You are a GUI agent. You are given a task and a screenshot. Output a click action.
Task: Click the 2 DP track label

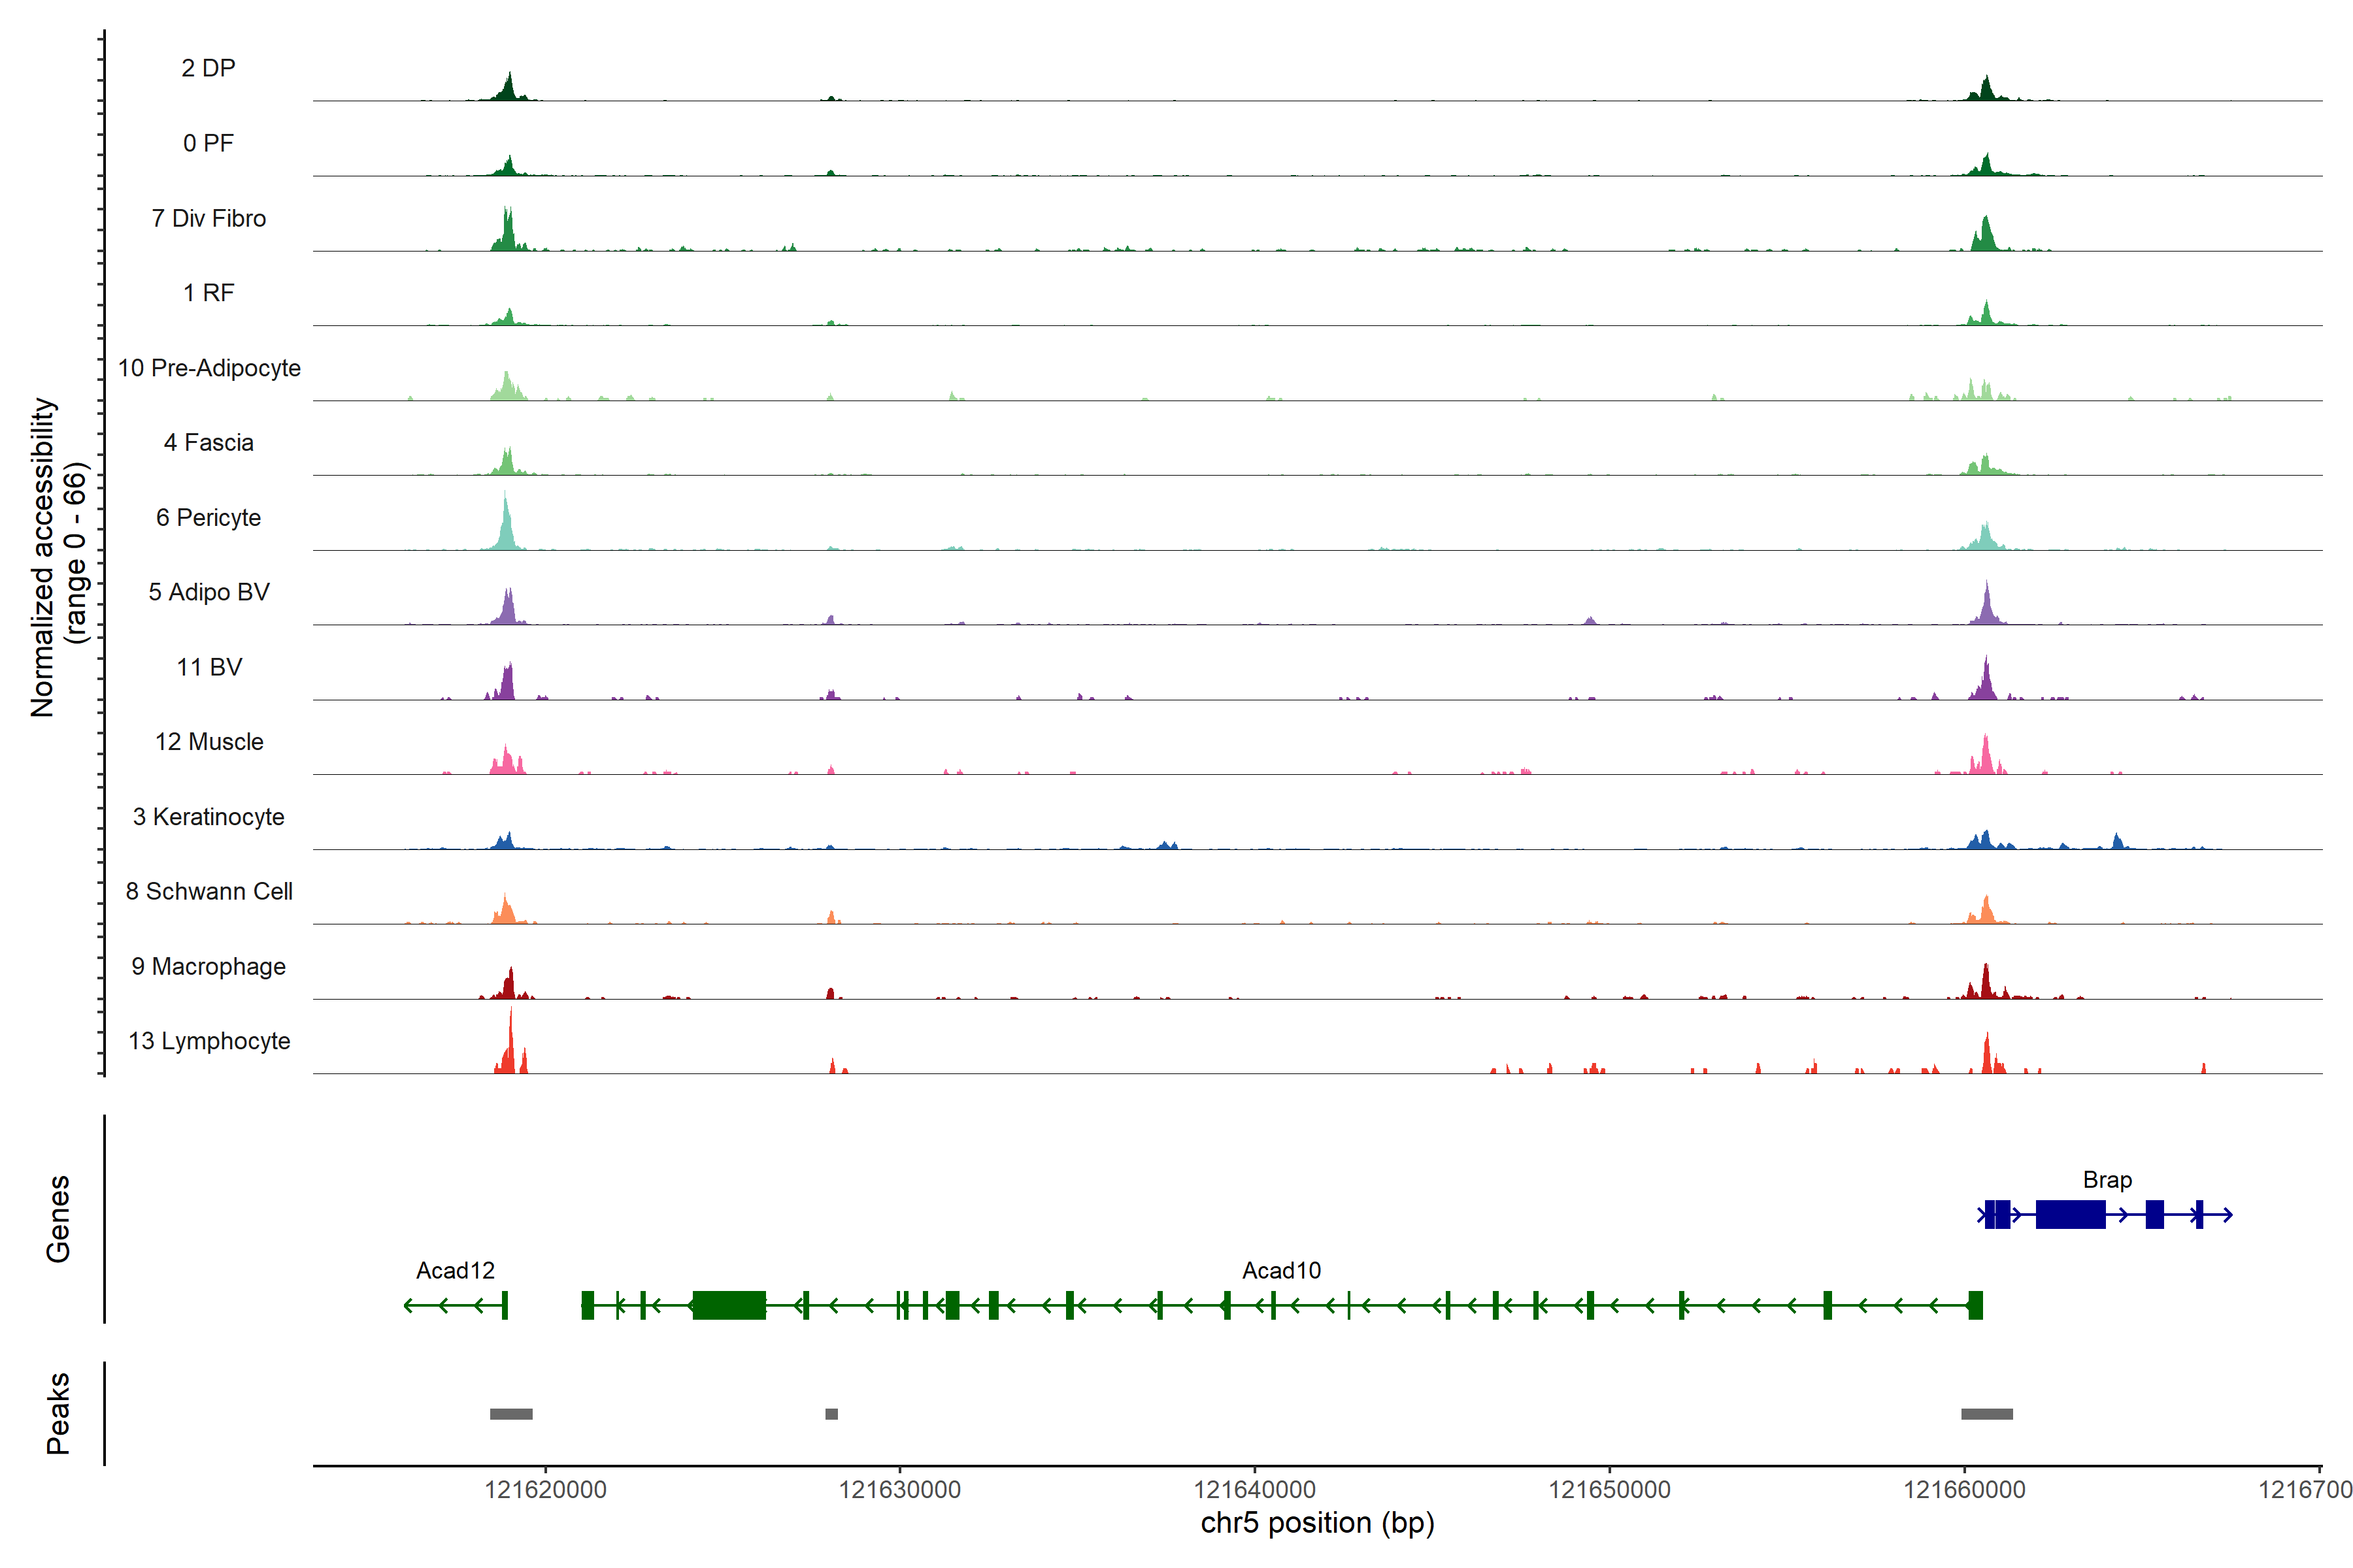pyautogui.click(x=208, y=68)
